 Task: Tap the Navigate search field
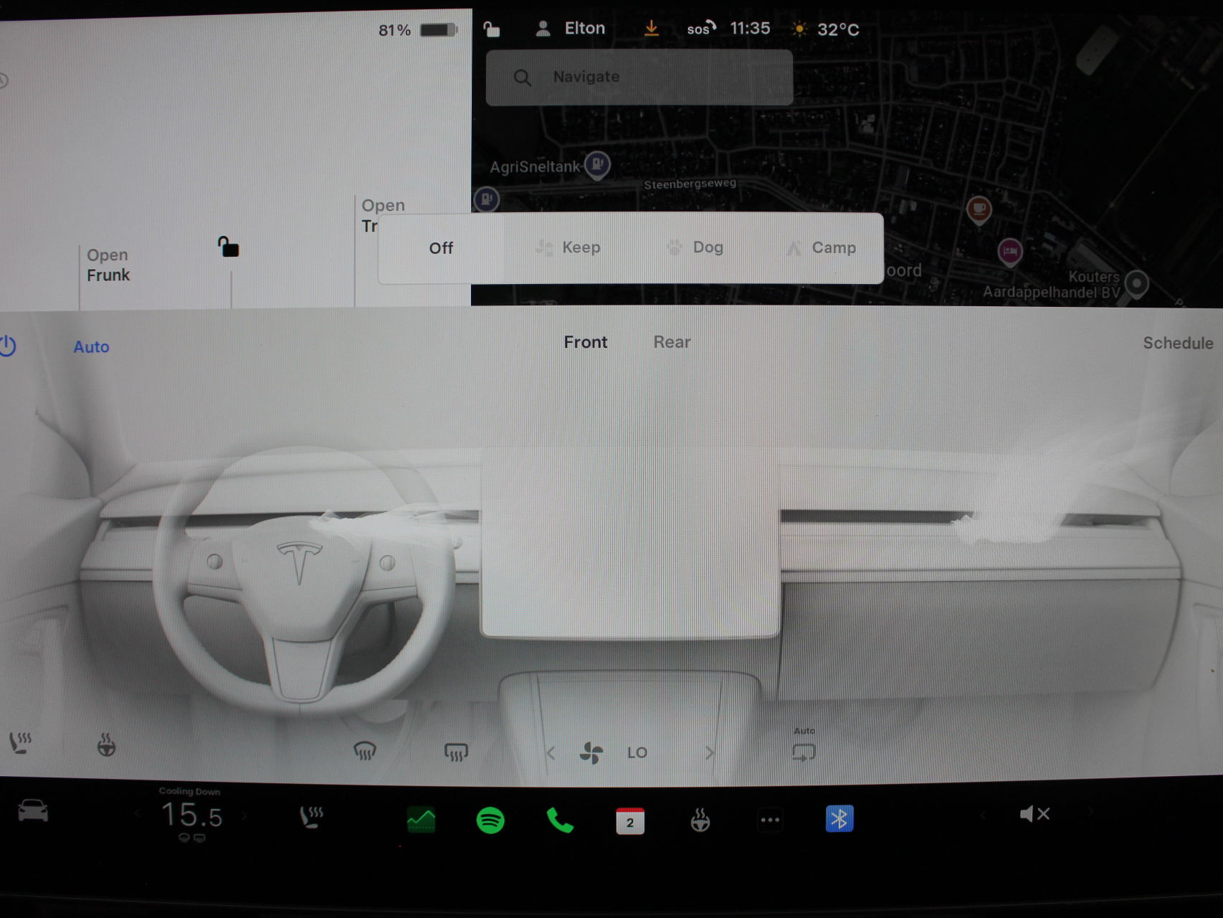pyautogui.click(x=639, y=77)
